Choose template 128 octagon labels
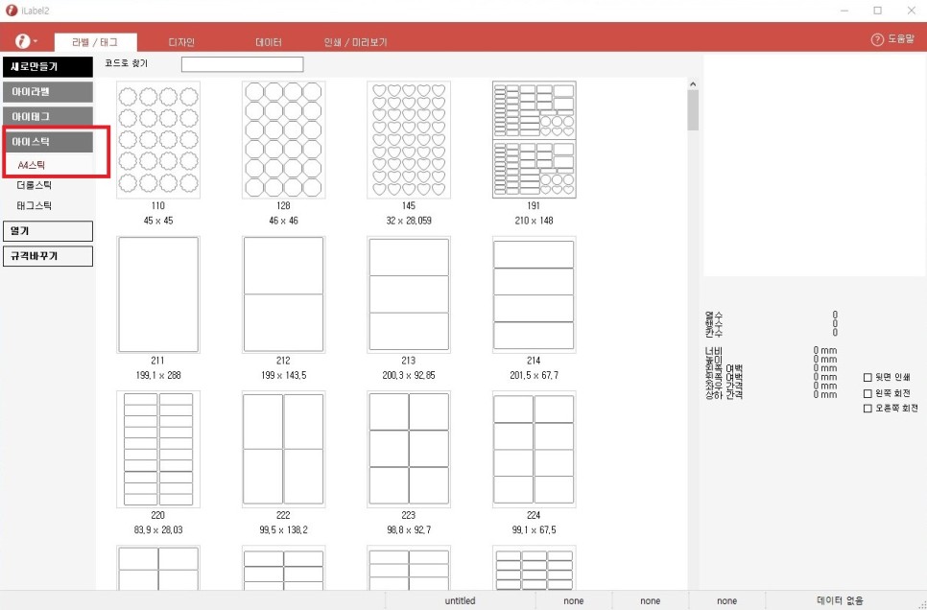Viewport: 927px width, 610px height. tap(283, 140)
